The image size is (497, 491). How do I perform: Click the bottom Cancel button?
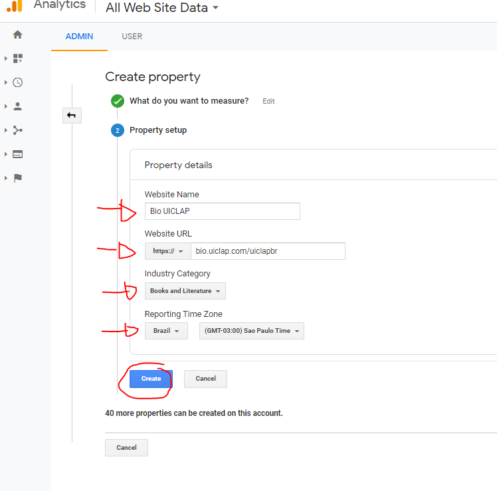(126, 448)
